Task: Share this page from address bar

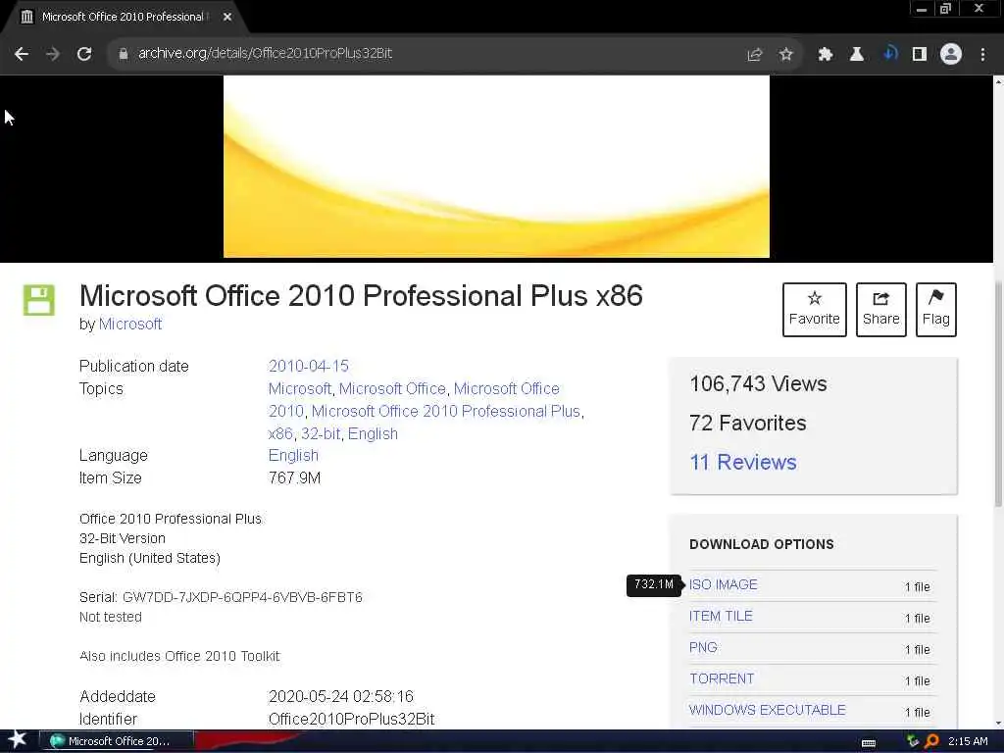Action: 755,55
